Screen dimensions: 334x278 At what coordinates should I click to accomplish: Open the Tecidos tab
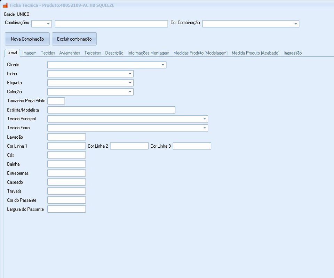(48, 53)
